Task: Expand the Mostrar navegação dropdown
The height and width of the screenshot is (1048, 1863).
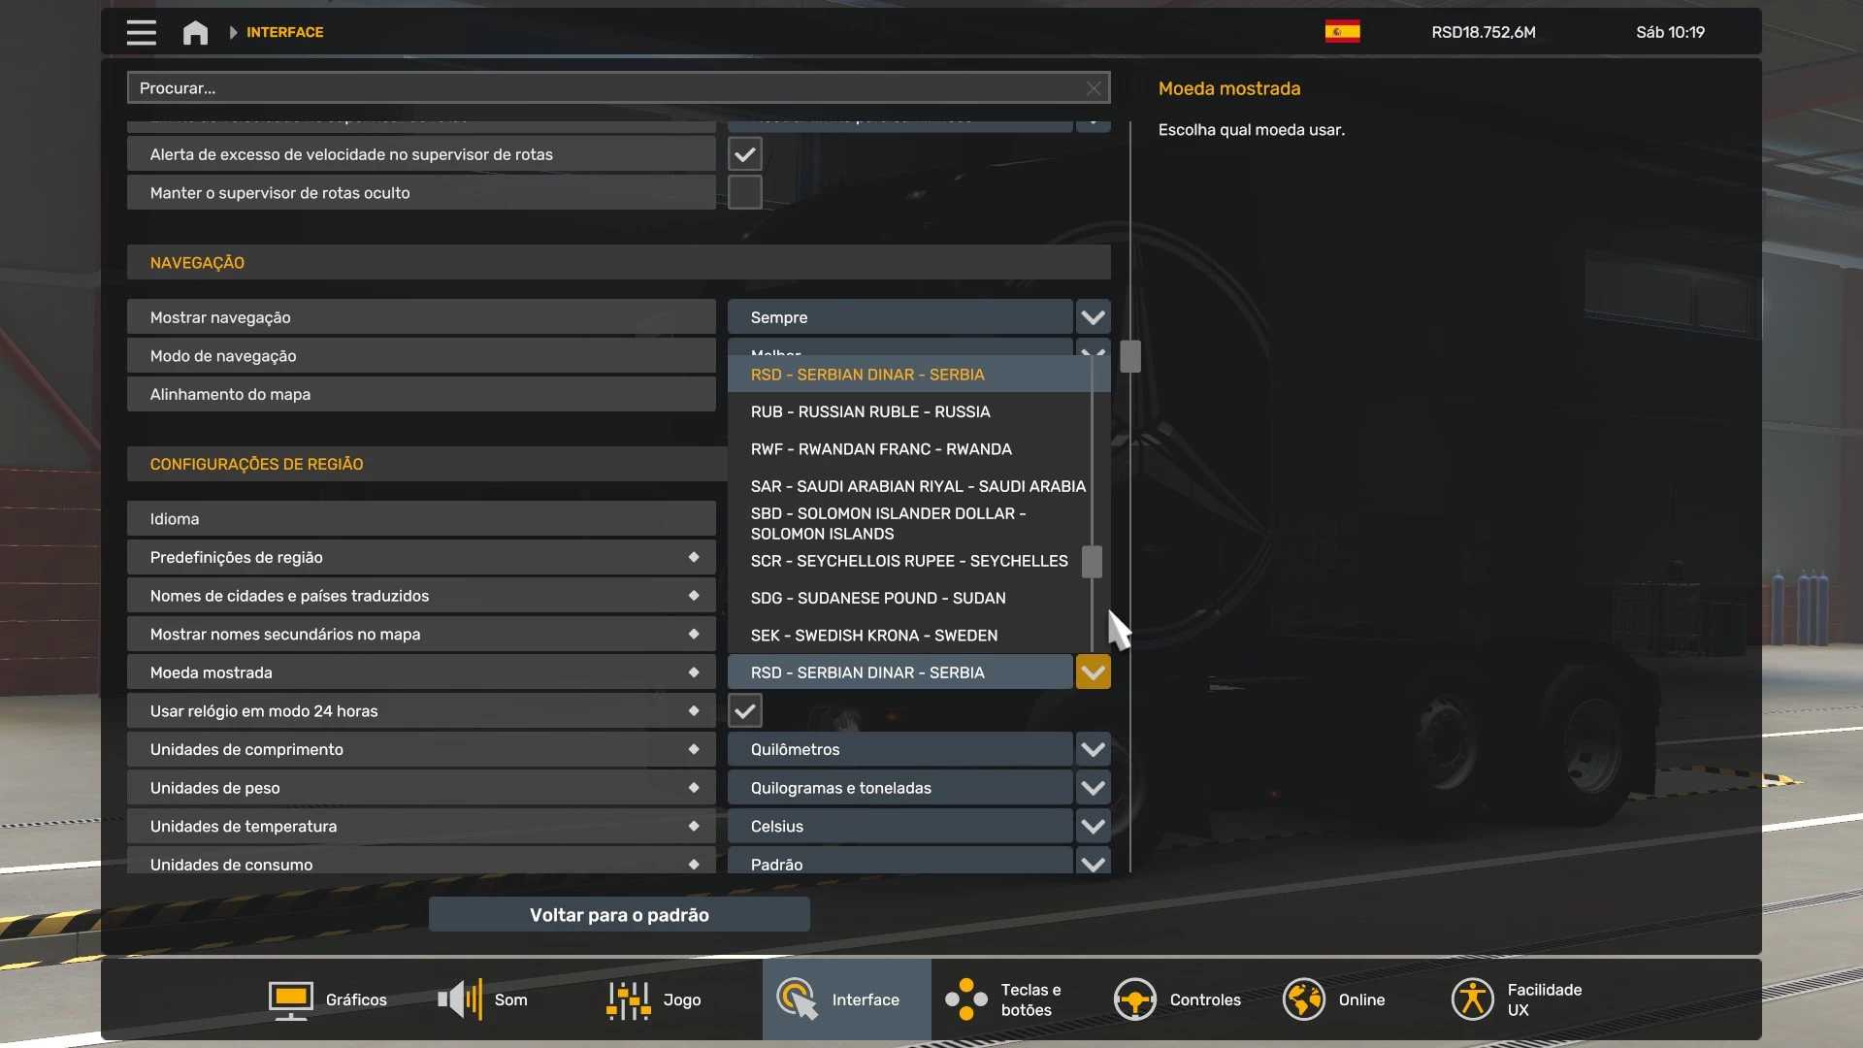Action: 1093,317
